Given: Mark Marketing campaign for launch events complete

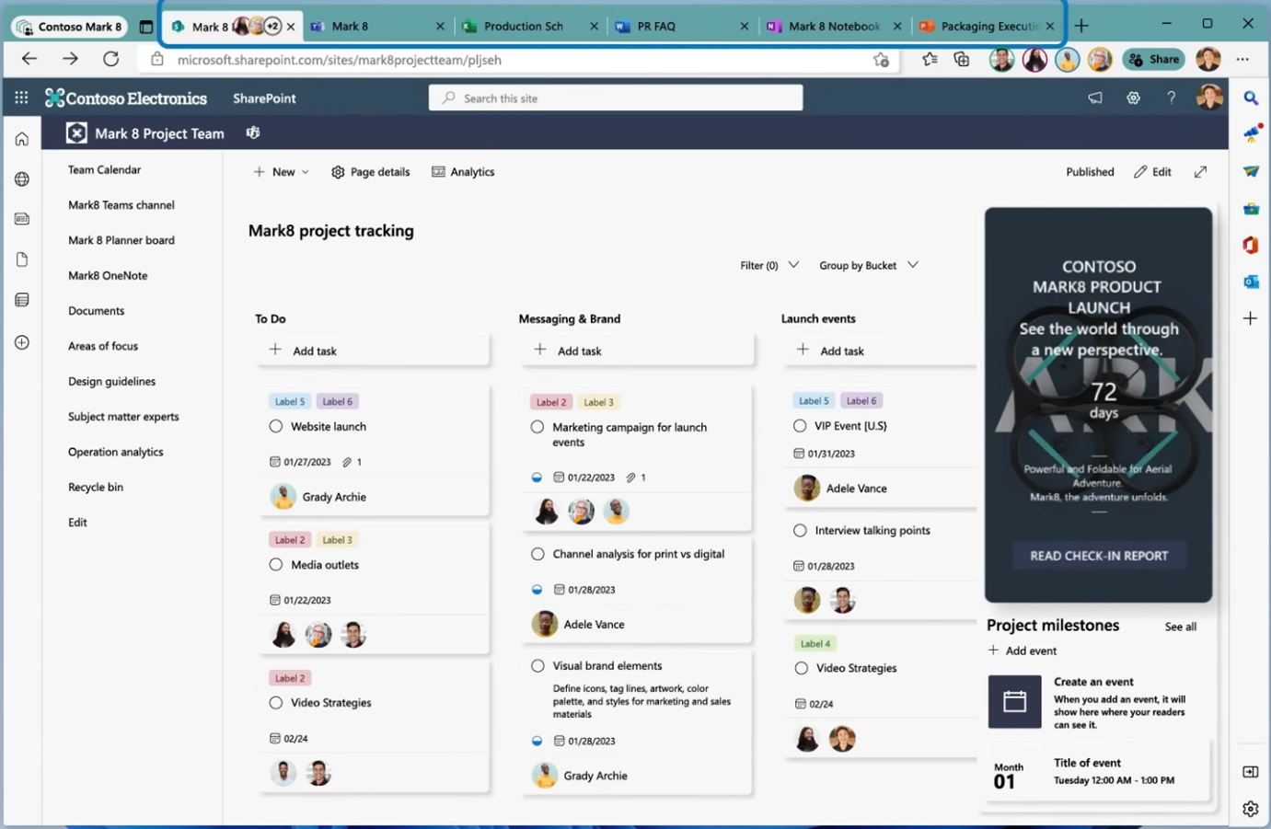Looking at the screenshot, I should click(x=537, y=427).
